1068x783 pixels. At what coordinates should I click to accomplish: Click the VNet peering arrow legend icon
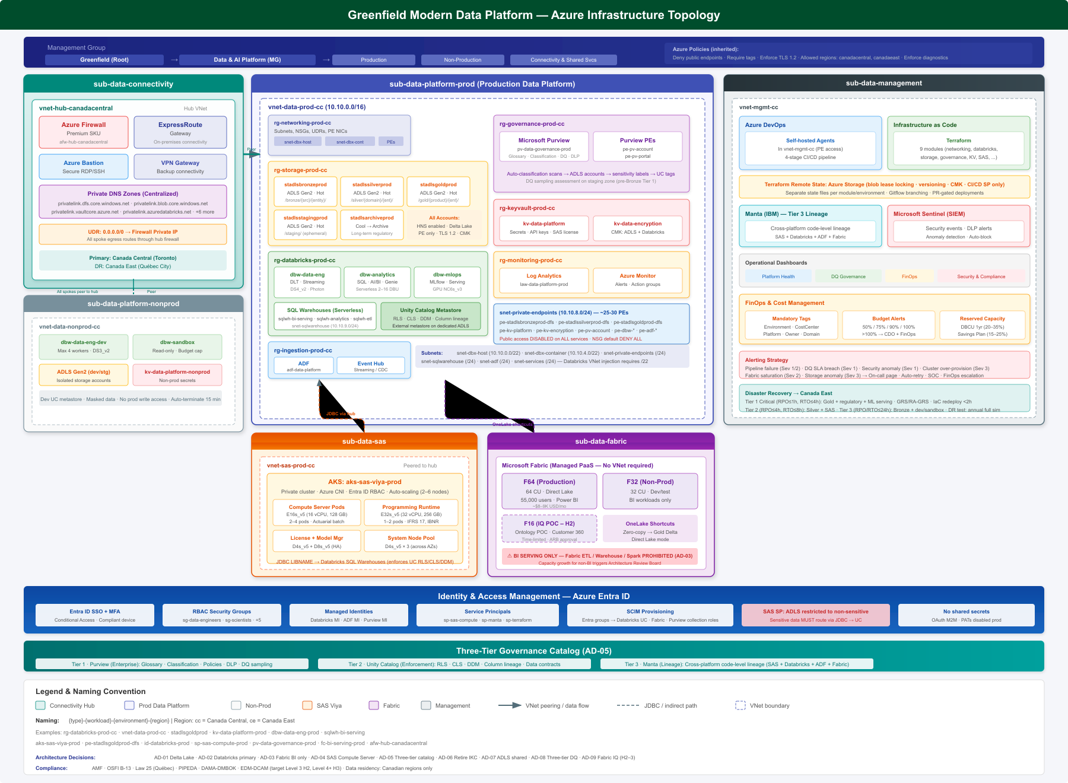click(x=510, y=705)
